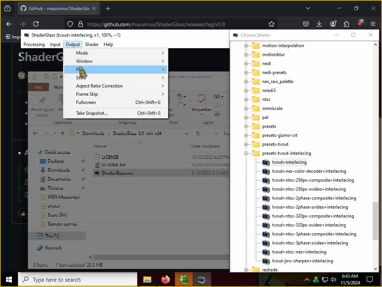382x287 pixels.
Task: Click the Firefox address bar URL
Action: 156,24
